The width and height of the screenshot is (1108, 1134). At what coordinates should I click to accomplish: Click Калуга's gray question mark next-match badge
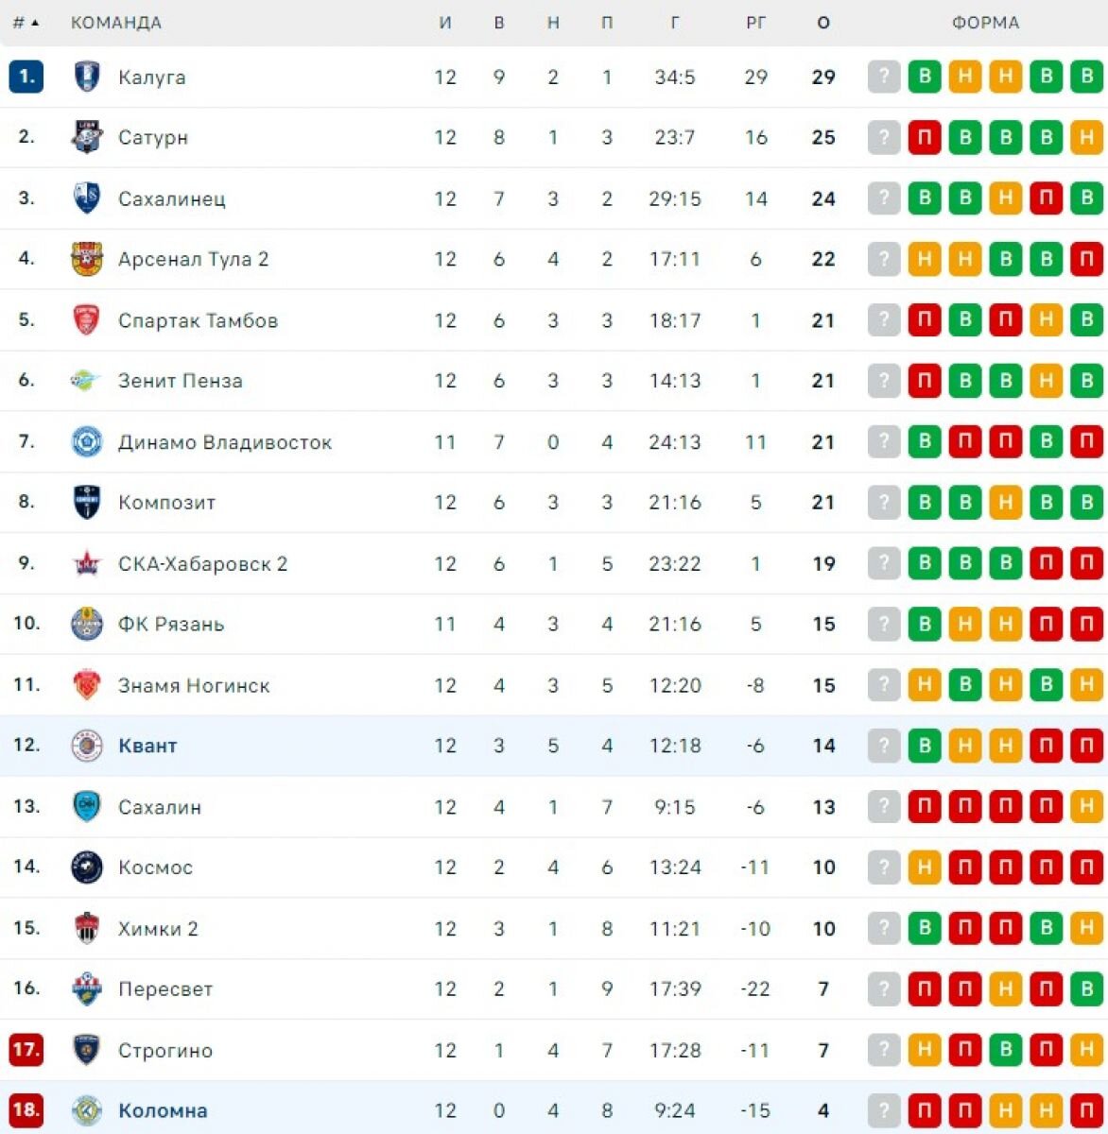point(884,77)
